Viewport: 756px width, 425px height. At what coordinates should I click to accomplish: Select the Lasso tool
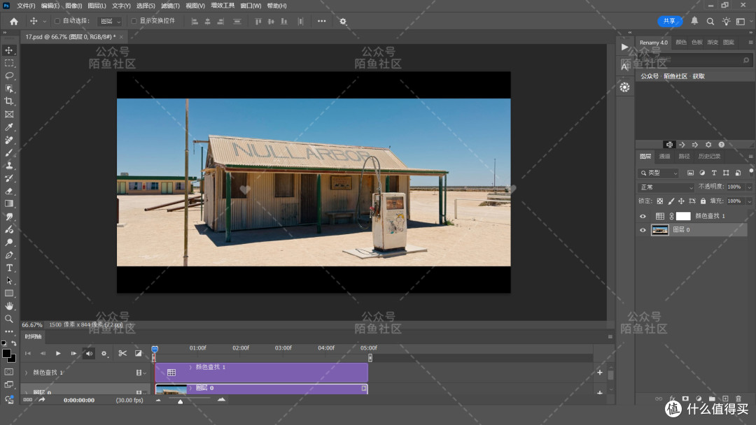tap(9, 75)
